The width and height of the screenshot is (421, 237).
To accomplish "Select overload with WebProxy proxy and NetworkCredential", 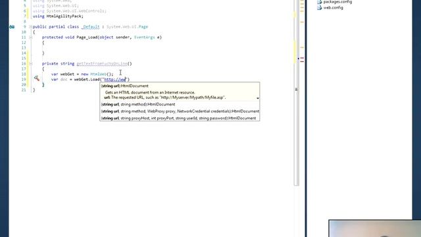I will (180, 111).
